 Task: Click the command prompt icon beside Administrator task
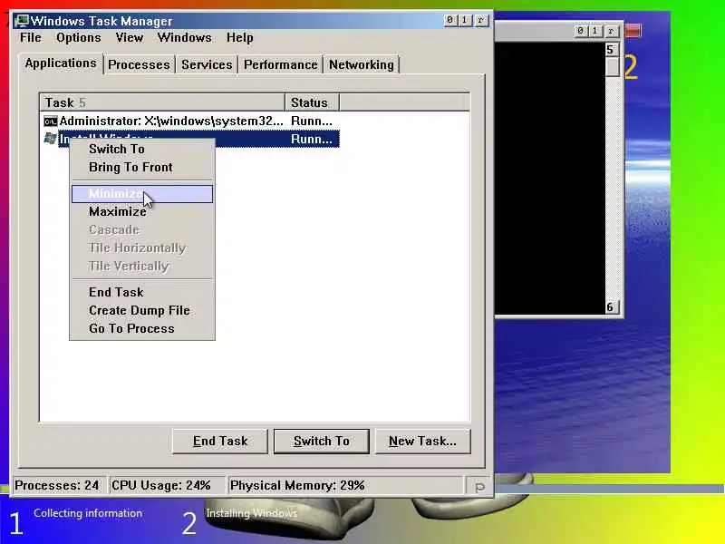(x=51, y=121)
